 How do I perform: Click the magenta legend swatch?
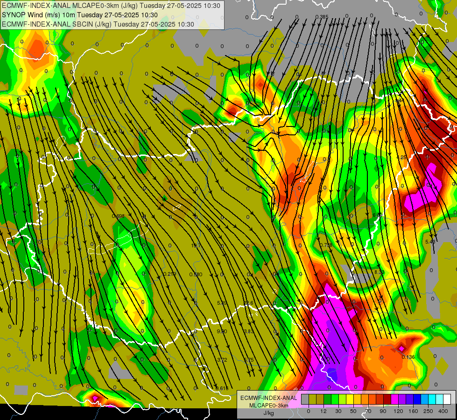click(395, 399)
